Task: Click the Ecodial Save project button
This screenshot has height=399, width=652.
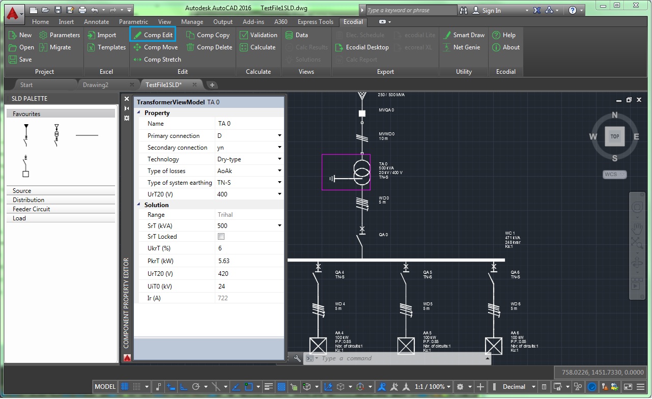Action: [x=20, y=60]
